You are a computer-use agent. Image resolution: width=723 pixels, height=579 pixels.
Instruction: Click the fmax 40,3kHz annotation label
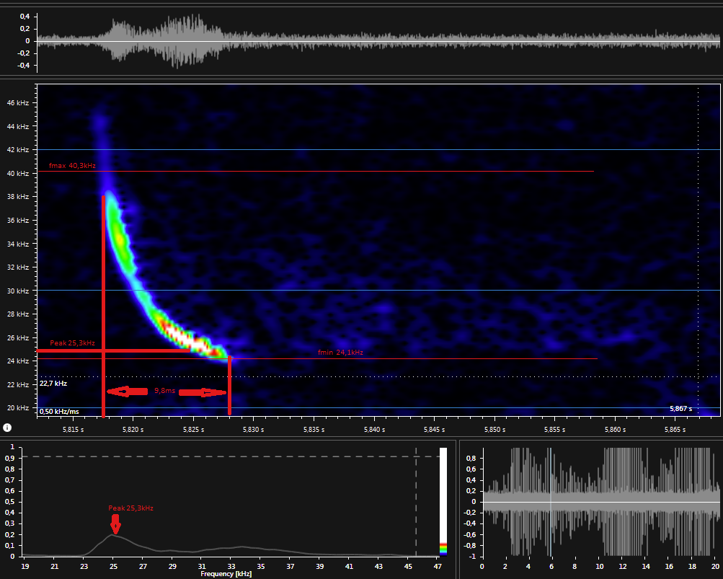click(x=72, y=166)
